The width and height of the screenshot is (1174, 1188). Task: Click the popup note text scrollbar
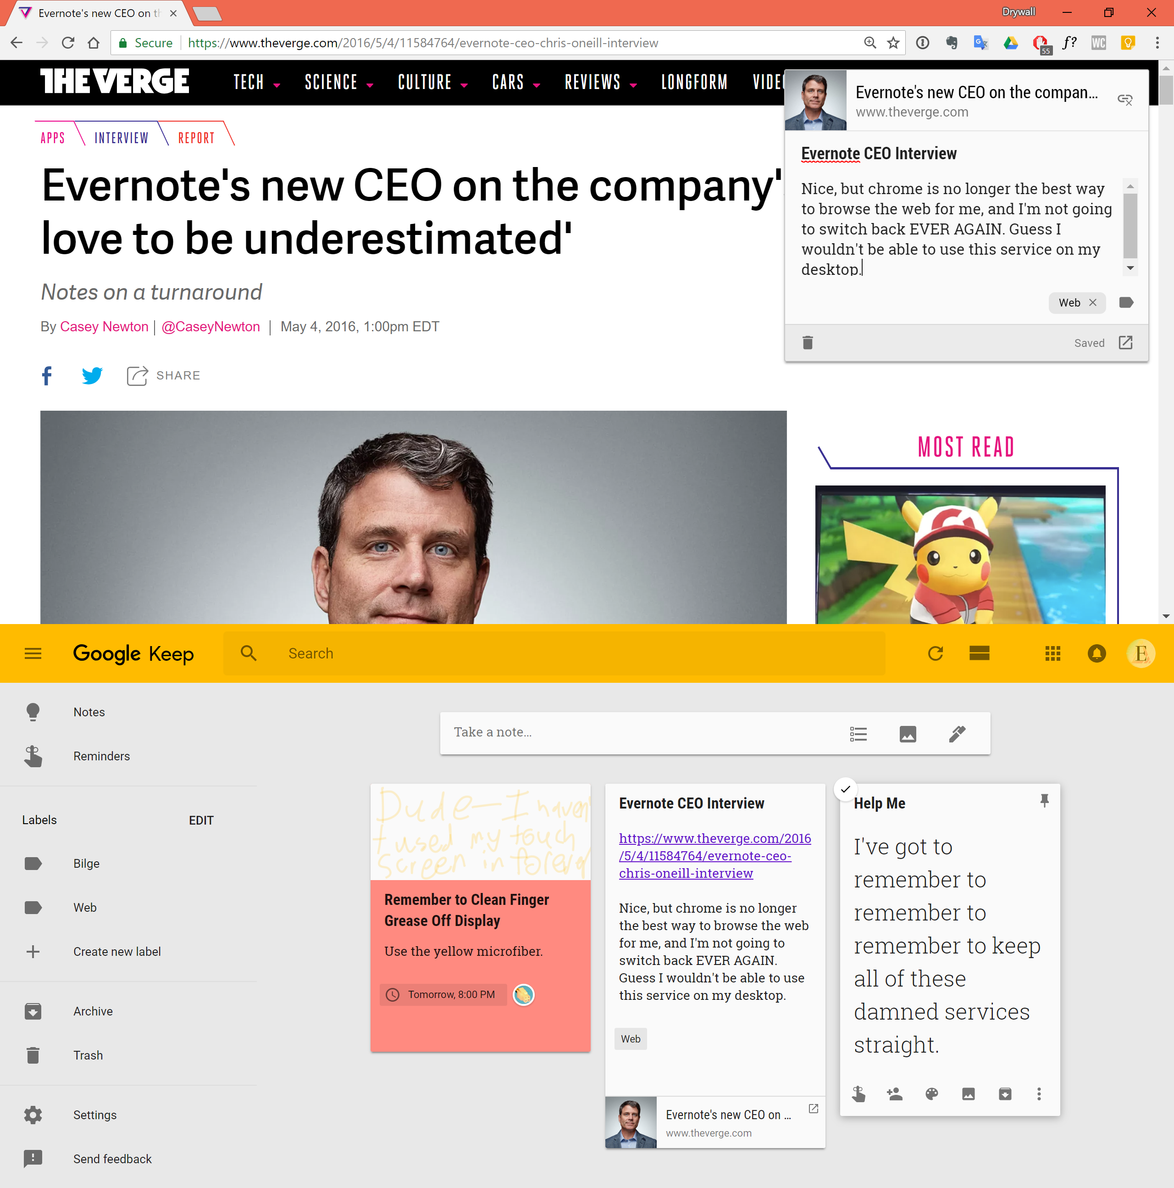[x=1130, y=226]
